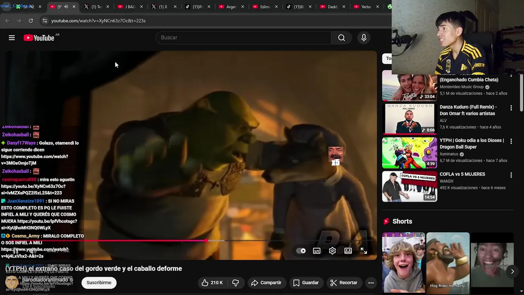Screen dimensions: 524x295
Task: Open the WANDII channel link
Action: click(x=447, y=181)
